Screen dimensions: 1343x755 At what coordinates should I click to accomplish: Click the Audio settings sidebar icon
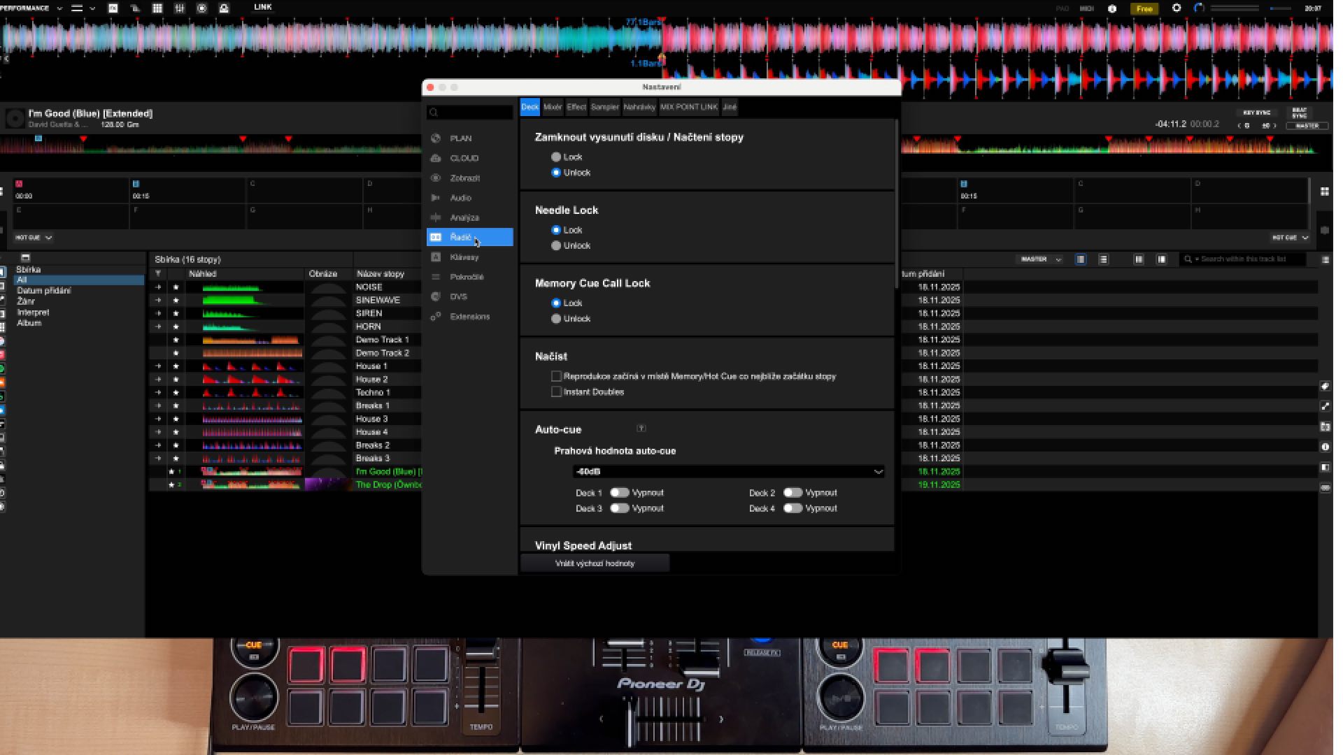click(x=436, y=199)
